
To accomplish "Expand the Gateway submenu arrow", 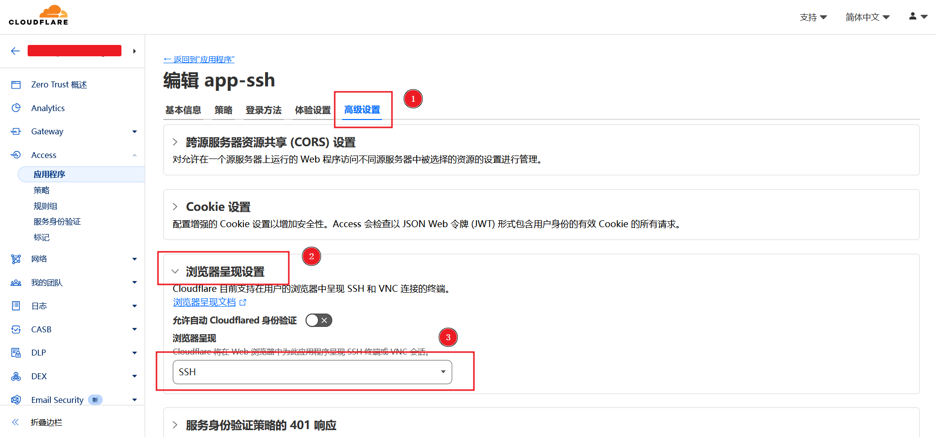I will point(134,132).
